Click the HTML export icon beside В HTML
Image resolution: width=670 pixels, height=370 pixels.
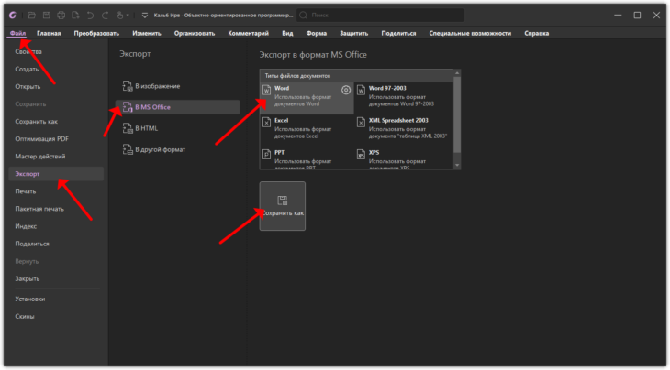[128, 128]
